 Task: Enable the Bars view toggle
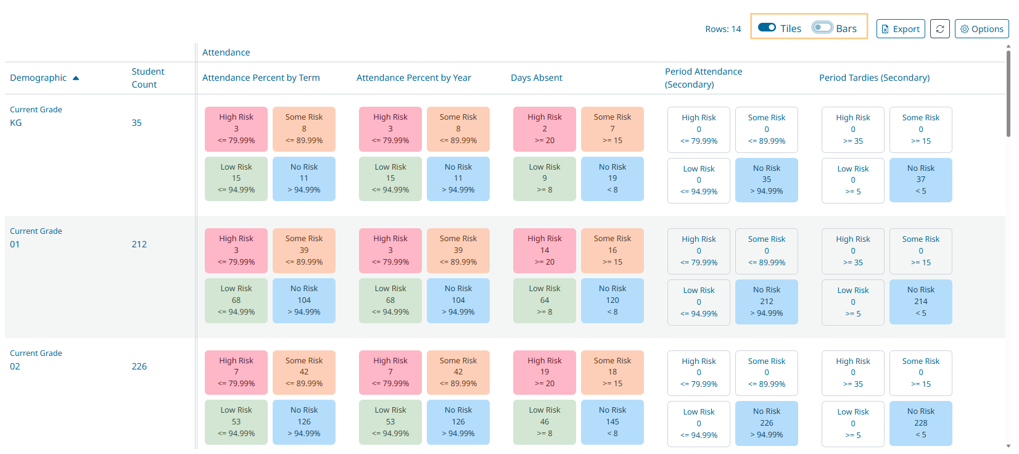pyautogui.click(x=822, y=28)
